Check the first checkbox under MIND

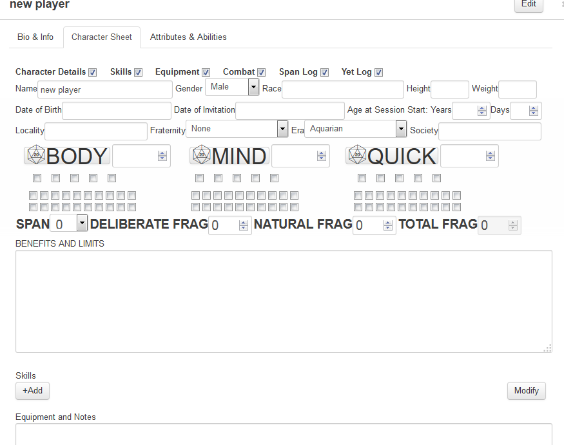200,178
